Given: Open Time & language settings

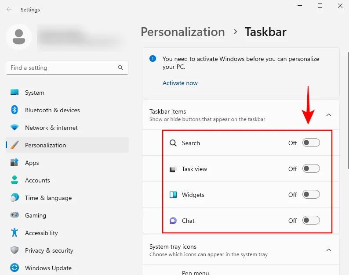Looking at the screenshot, I should tap(67, 198).
